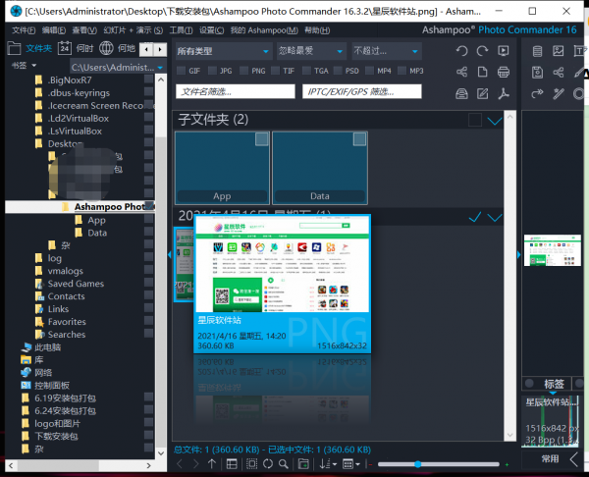Click the blank page new file icon

click(482, 72)
